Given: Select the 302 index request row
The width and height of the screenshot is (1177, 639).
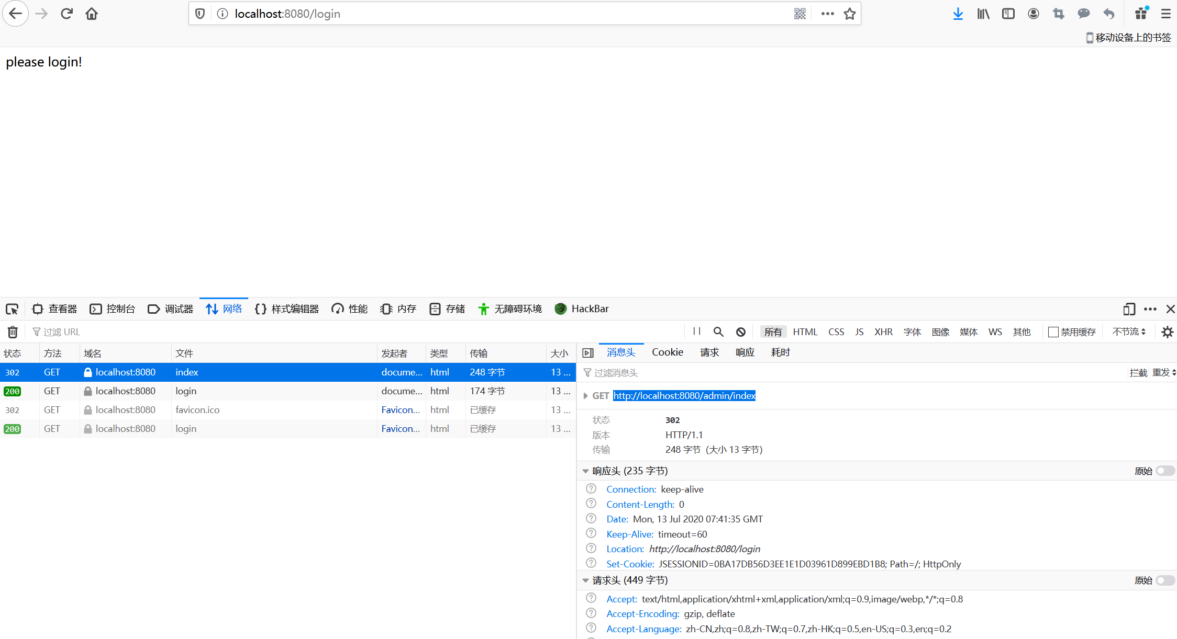Looking at the screenshot, I should (288, 372).
